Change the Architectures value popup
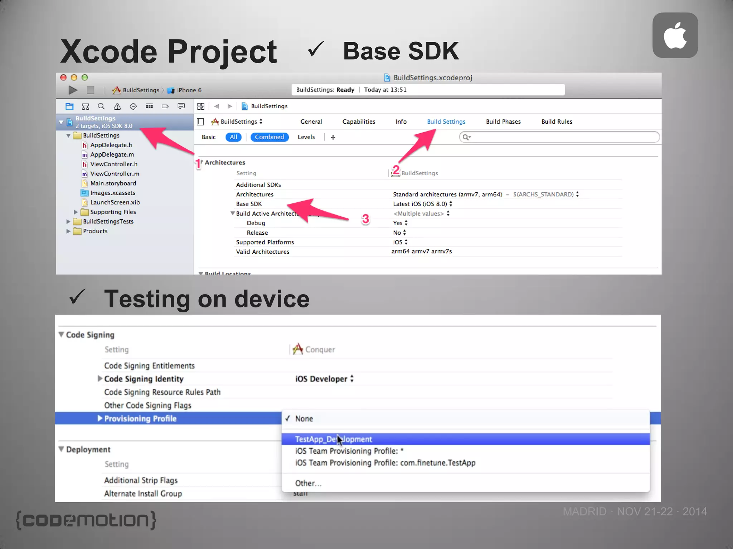The image size is (733, 549). (x=486, y=194)
